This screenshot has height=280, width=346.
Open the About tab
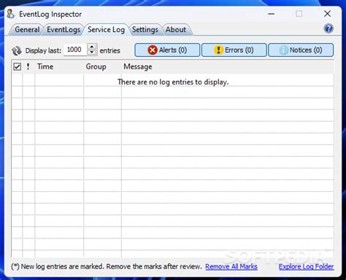[x=176, y=30]
